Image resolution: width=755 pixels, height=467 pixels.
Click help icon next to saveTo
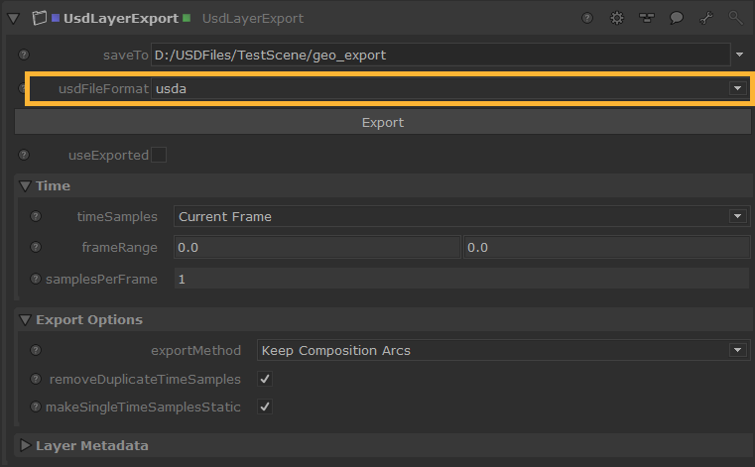tap(24, 55)
